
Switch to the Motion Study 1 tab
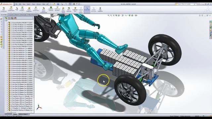pos(24,114)
